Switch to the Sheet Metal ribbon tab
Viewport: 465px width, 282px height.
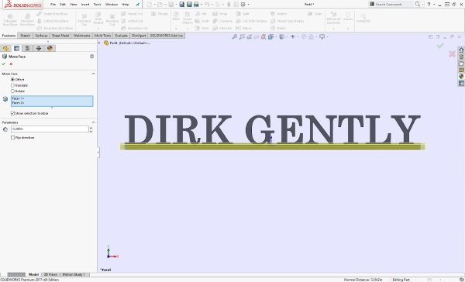[60, 36]
